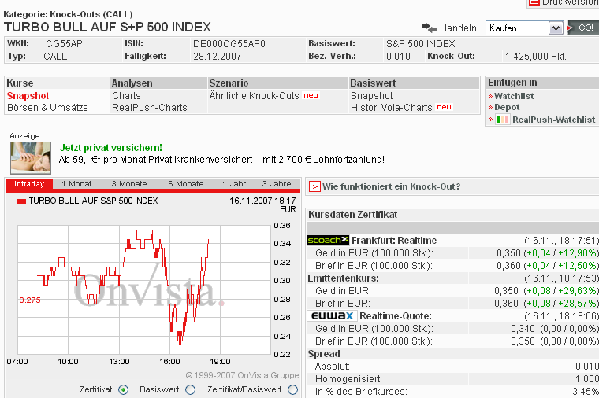
Task: Open Ähnliche Knock-Outs link
Action: pyautogui.click(x=254, y=96)
